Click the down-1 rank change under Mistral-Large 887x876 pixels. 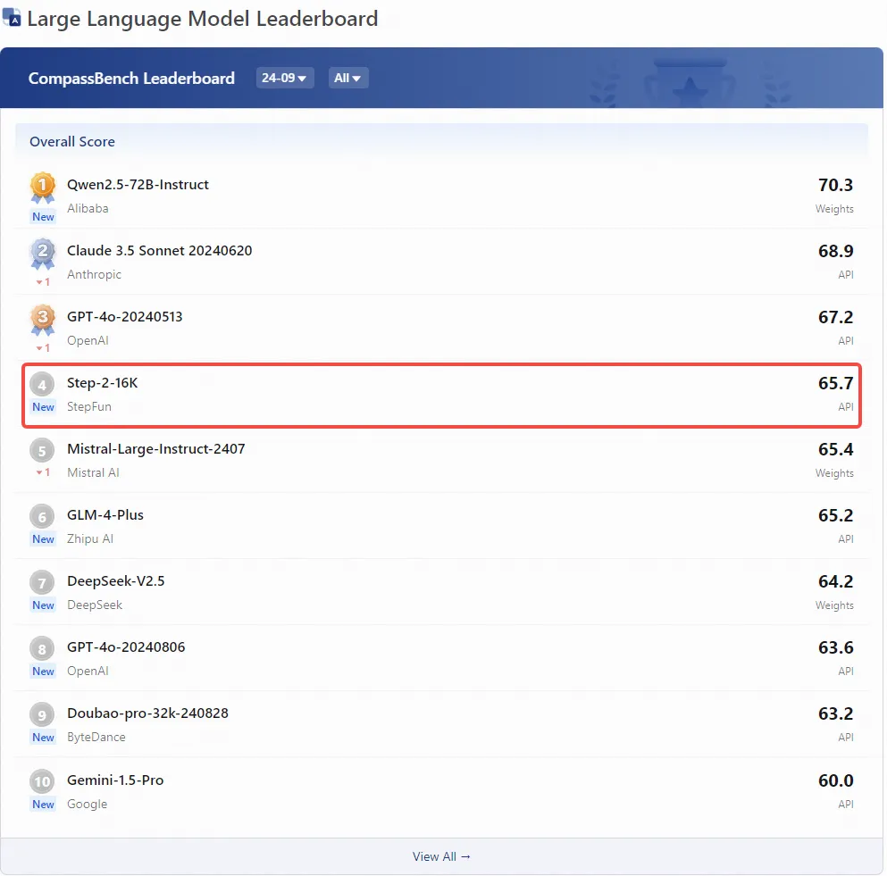pyautogui.click(x=43, y=472)
